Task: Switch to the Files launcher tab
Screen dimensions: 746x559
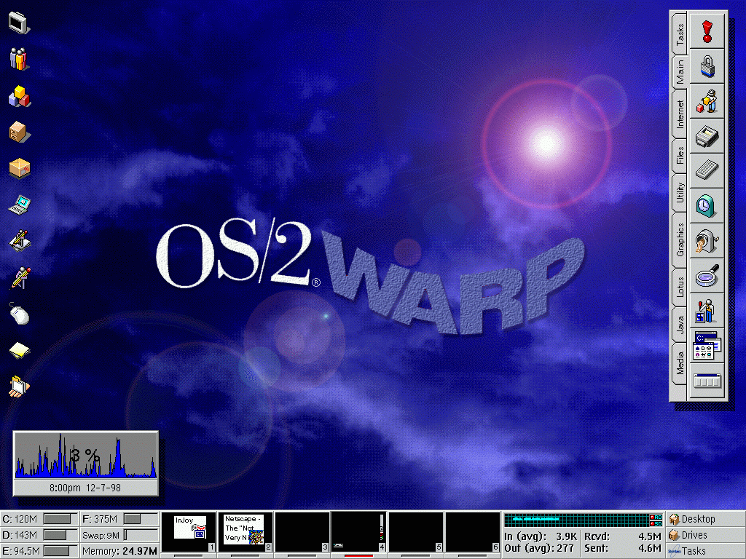Action: point(680,156)
